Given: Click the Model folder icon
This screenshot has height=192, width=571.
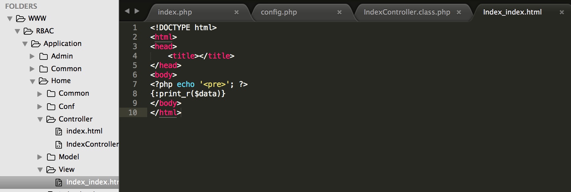Looking at the screenshot, I should pyautogui.click(x=51, y=157).
